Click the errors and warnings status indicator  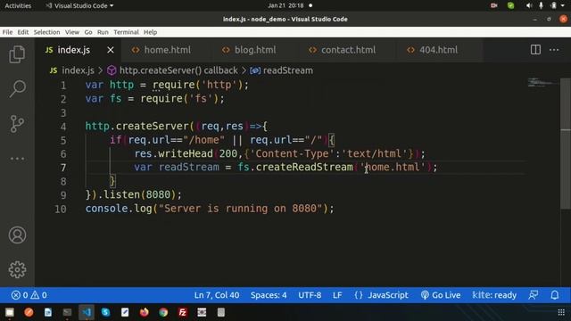pos(29,295)
